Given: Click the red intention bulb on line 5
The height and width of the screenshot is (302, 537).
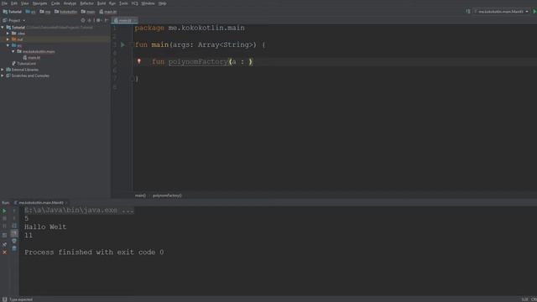Looking at the screenshot, I should tap(139, 61).
